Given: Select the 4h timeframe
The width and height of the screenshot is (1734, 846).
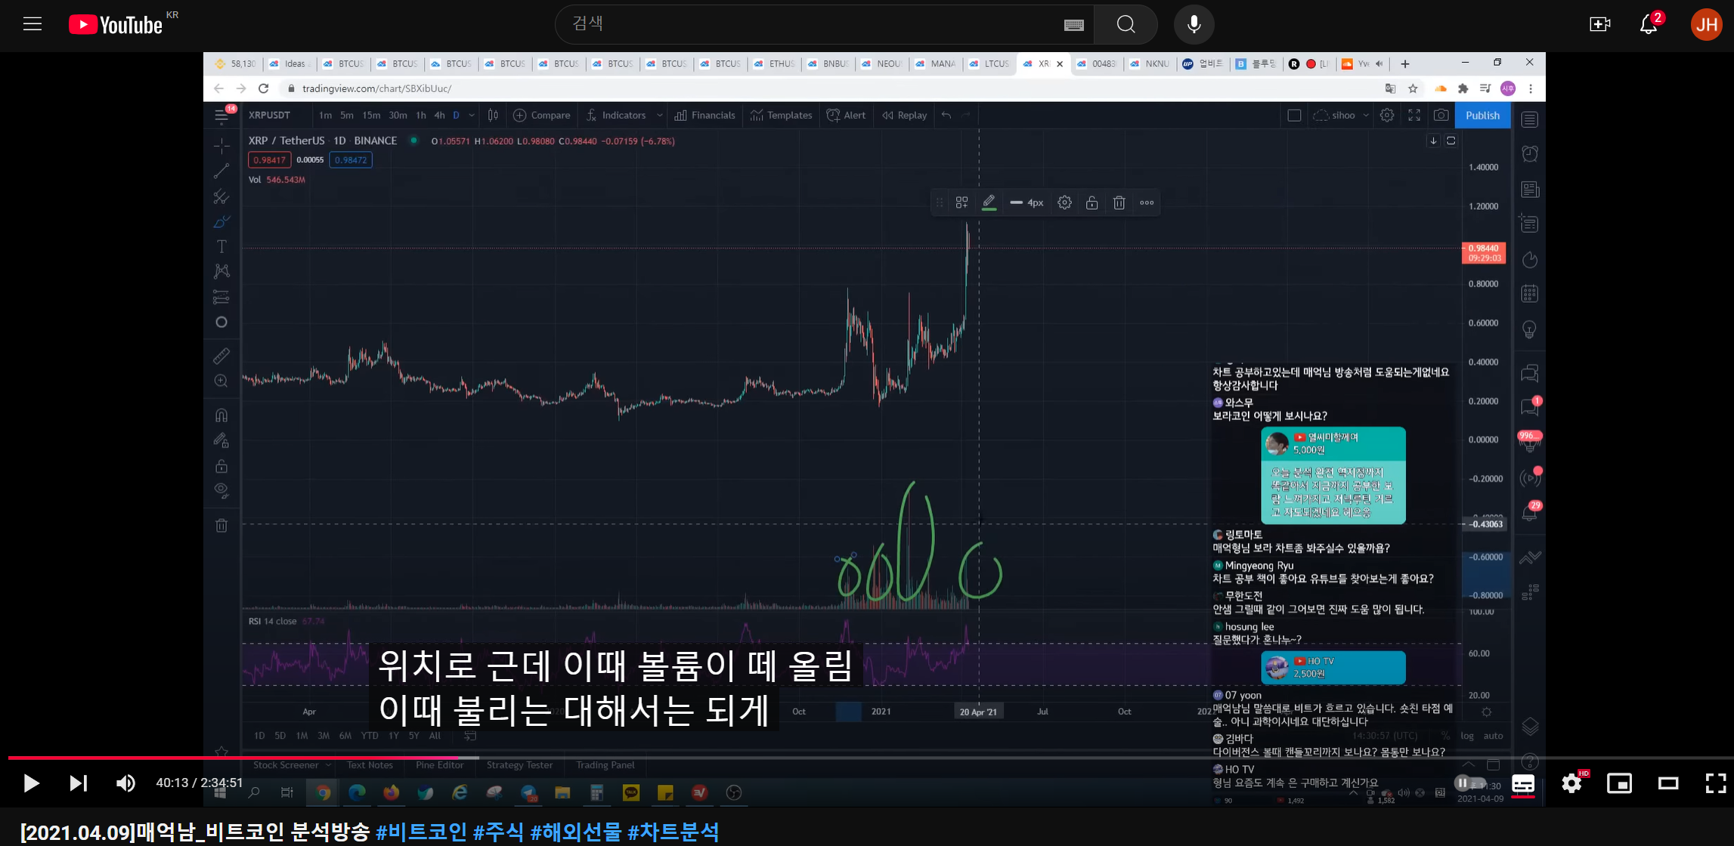Looking at the screenshot, I should (439, 115).
